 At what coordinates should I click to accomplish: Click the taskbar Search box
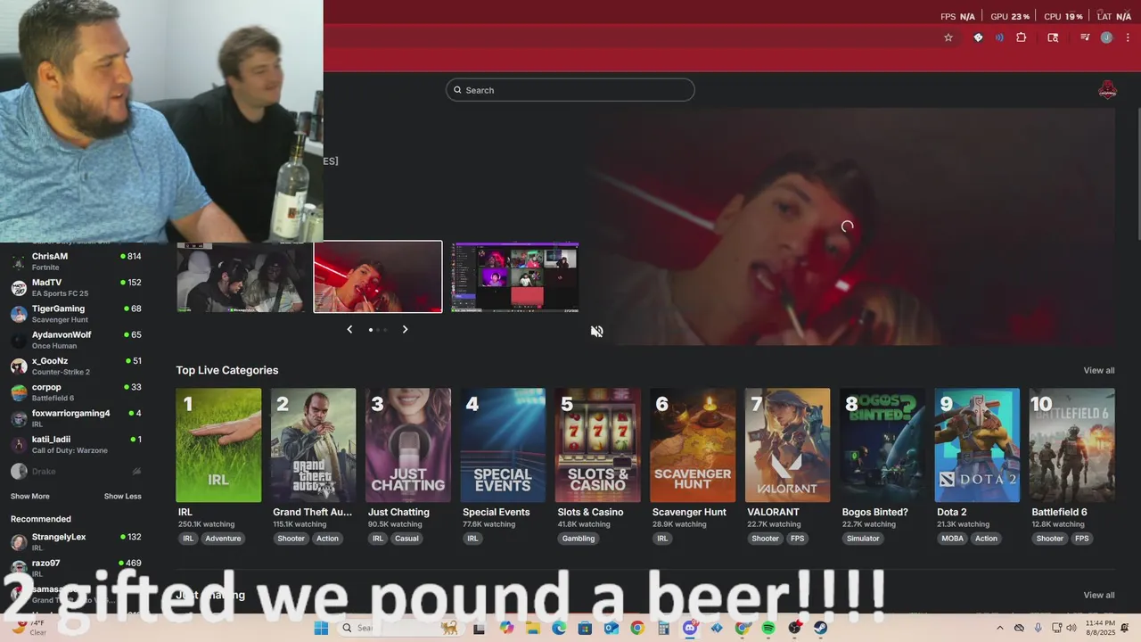pos(401,628)
